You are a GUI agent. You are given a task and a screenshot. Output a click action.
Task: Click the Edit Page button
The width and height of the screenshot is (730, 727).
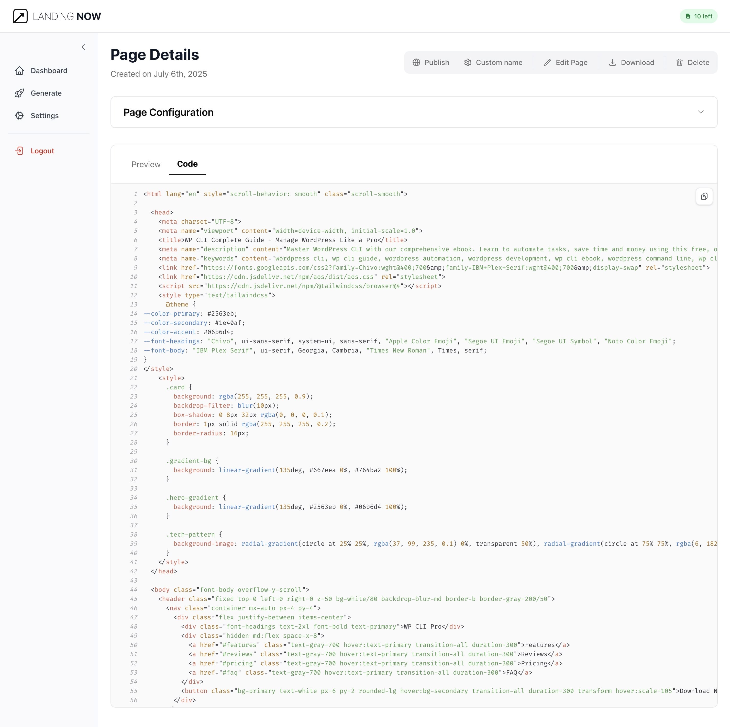[566, 62]
